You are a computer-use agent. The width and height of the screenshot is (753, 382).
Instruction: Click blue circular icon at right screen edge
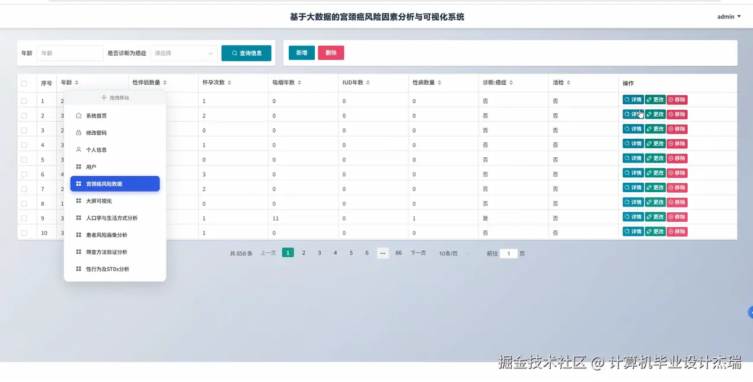coord(751,311)
